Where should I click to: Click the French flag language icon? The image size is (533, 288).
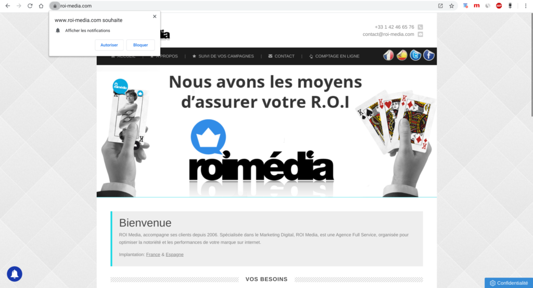tap(388, 55)
